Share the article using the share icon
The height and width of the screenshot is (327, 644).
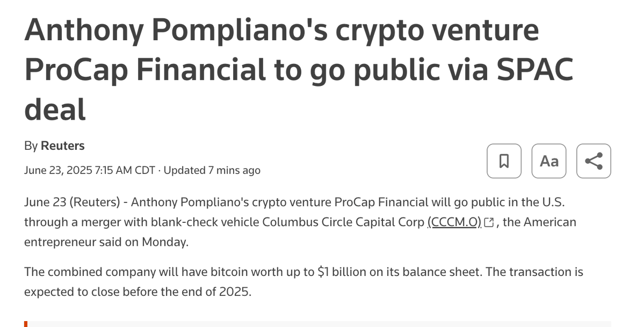[x=594, y=161]
